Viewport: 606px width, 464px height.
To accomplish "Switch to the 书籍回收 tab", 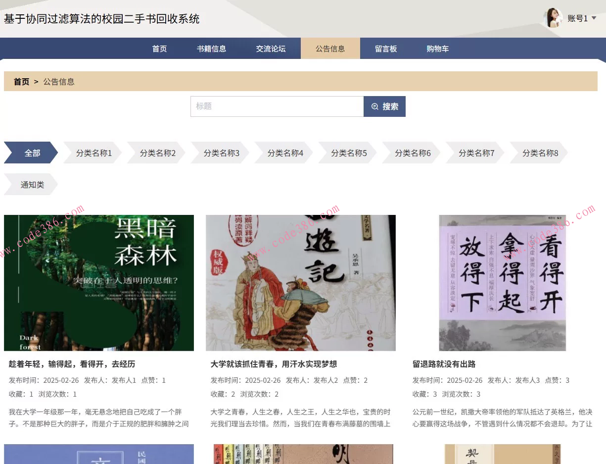I will tap(212, 48).
